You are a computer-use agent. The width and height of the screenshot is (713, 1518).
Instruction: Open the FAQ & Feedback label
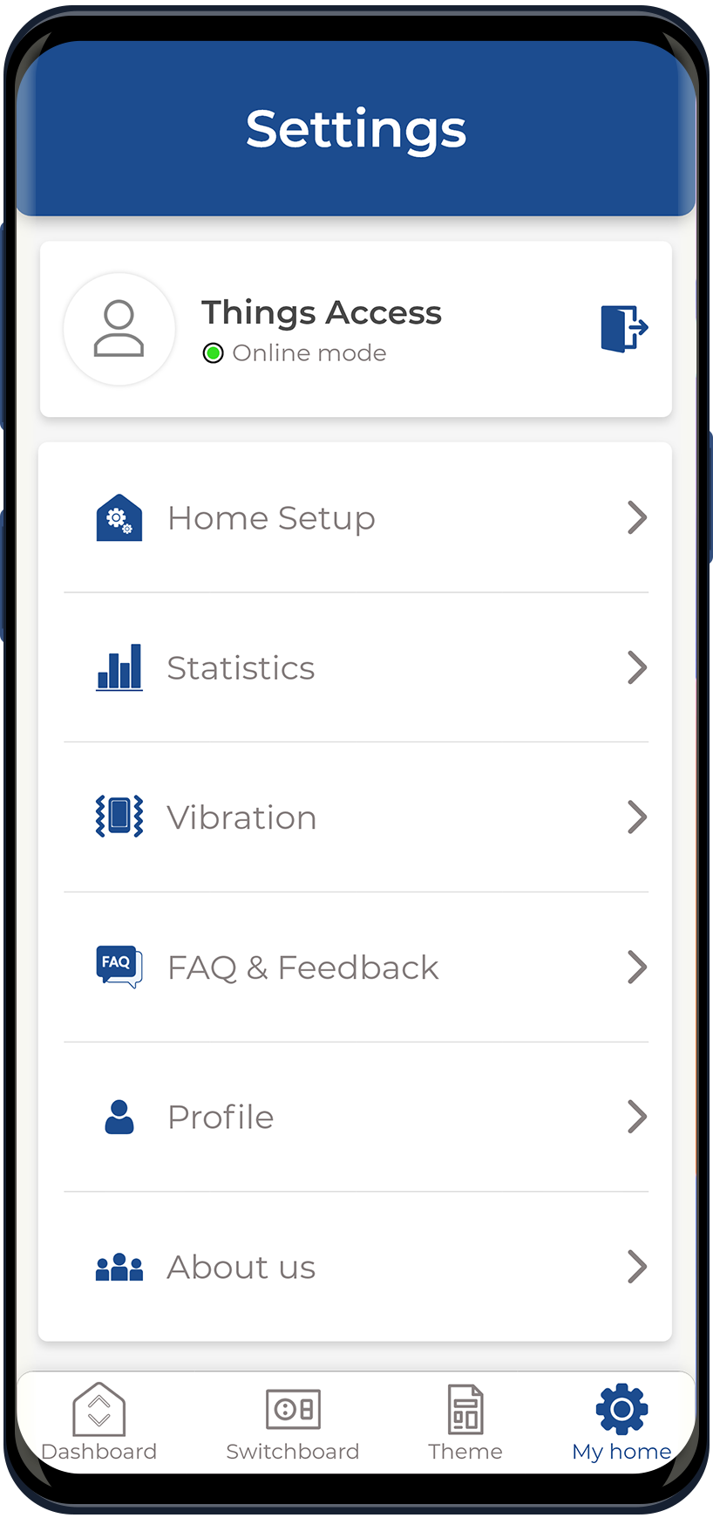coord(302,968)
